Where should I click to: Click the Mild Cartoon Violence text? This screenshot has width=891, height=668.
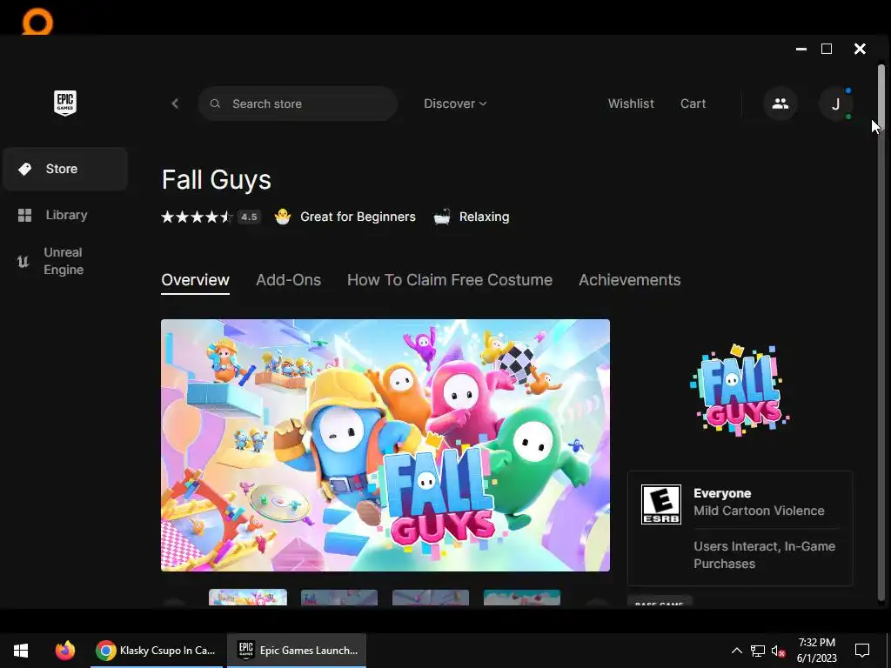tap(759, 511)
